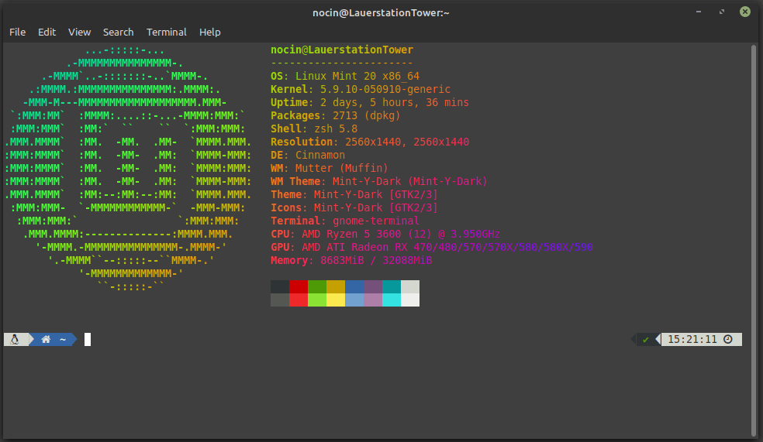Click the cyan block bottom row
763x442 pixels.
click(x=392, y=300)
